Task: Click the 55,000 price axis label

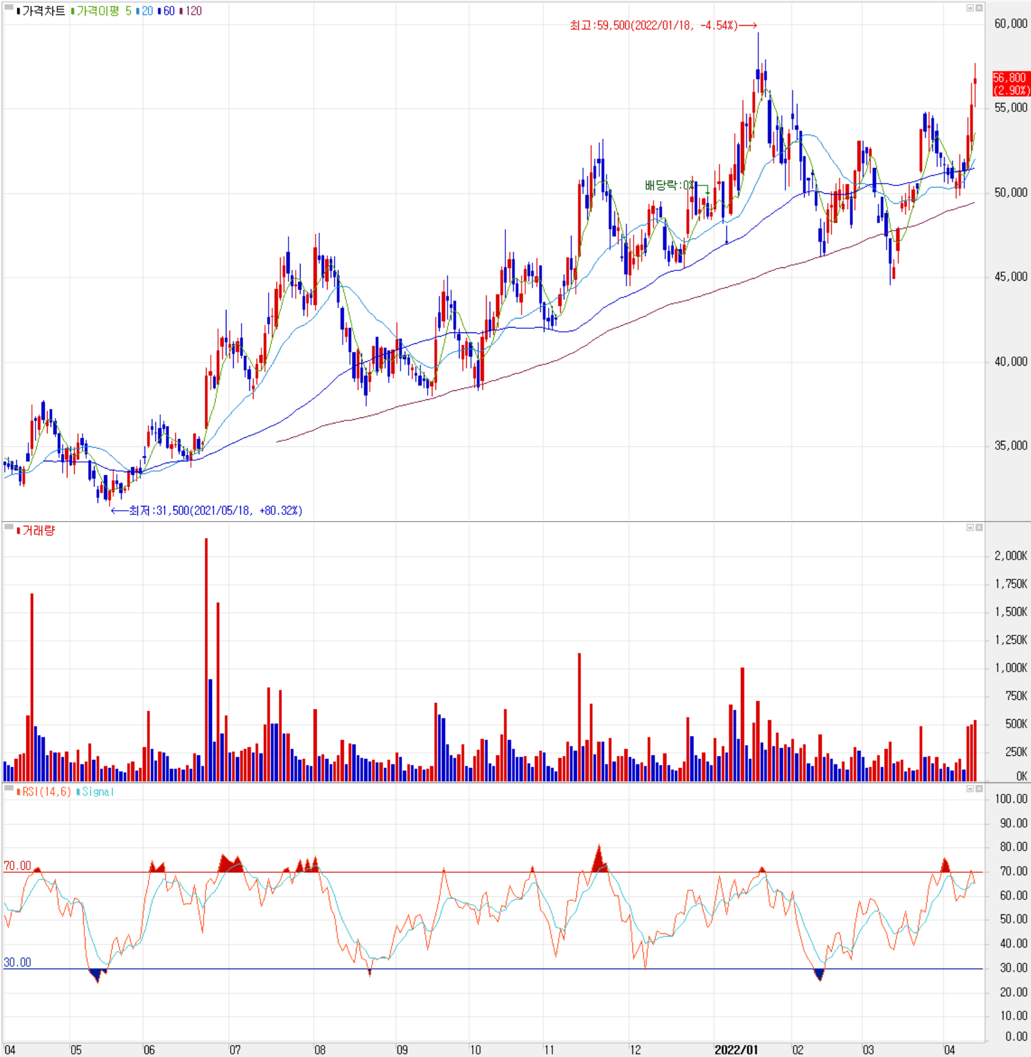Action: [1011, 107]
